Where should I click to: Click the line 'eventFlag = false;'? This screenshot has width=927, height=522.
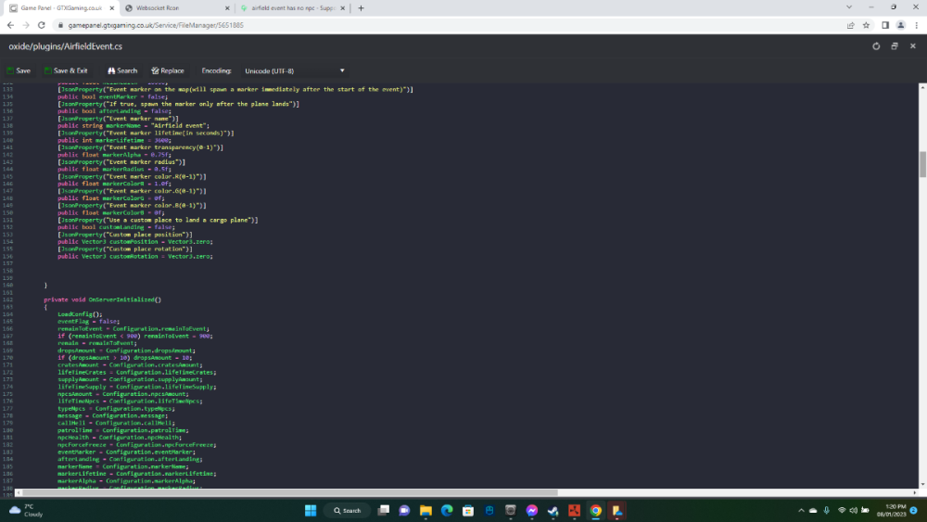[88, 322]
